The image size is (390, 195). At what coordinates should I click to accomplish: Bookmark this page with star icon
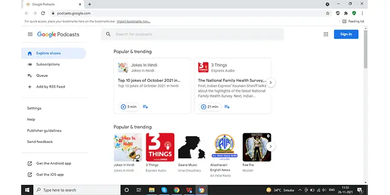pos(328,14)
